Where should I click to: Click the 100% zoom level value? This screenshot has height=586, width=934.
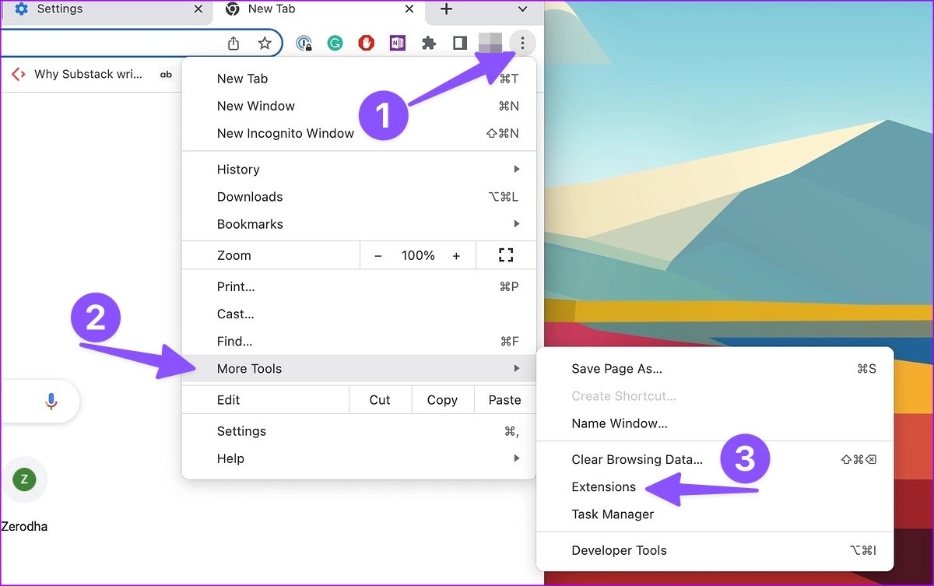coord(418,255)
